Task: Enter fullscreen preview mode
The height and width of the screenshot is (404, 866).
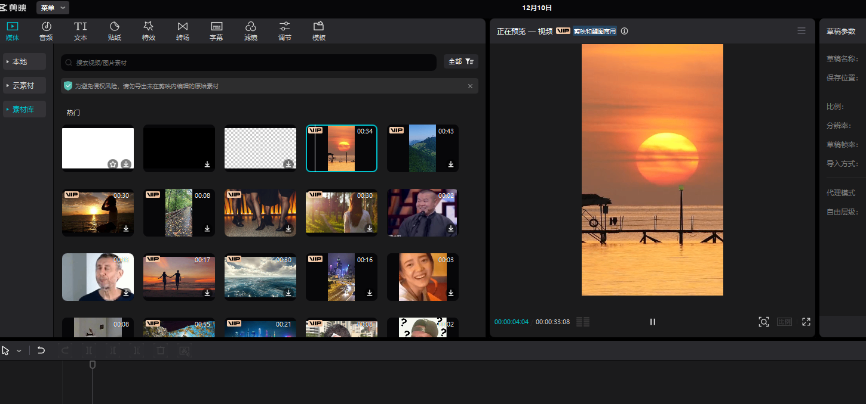Action: [806, 322]
